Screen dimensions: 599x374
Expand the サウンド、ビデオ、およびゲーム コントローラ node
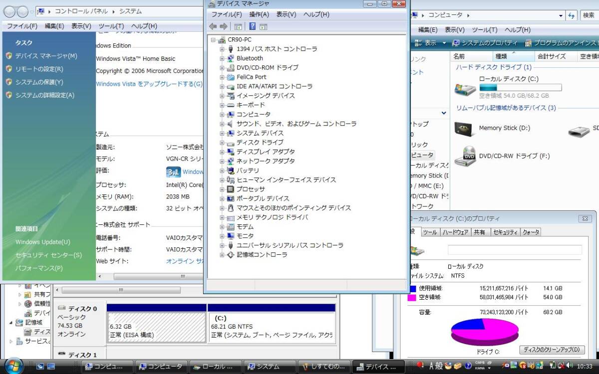click(222, 124)
